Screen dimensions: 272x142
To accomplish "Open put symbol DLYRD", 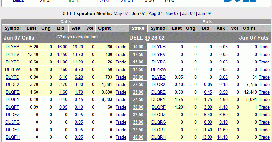I will point(159,77).
